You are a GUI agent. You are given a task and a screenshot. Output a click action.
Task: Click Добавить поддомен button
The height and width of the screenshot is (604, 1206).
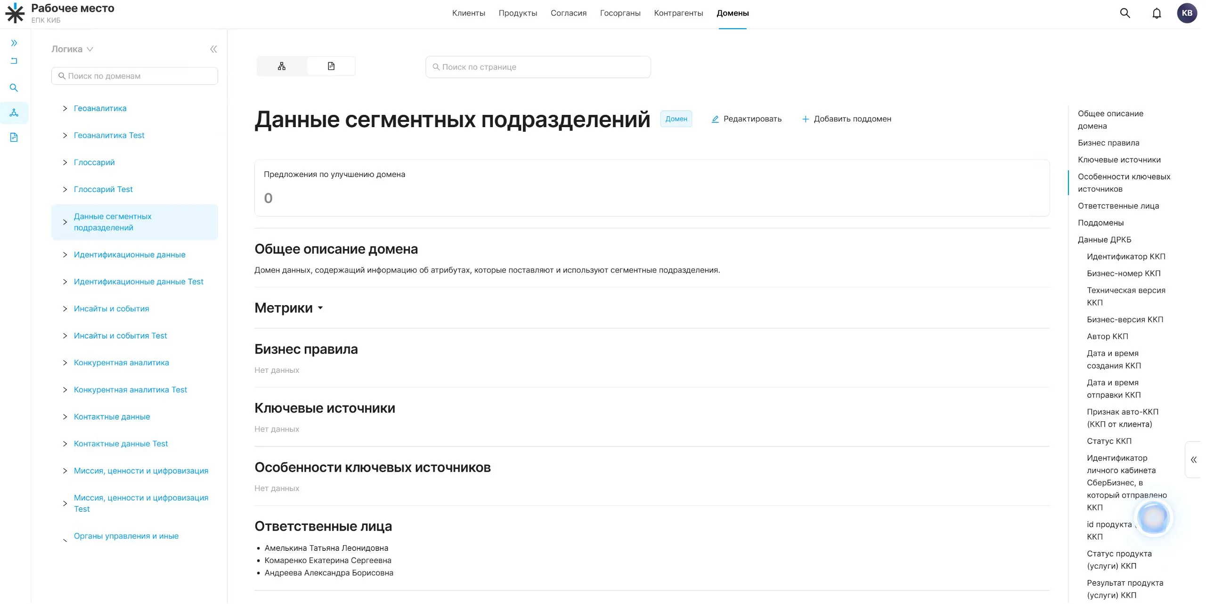point(847,119)
